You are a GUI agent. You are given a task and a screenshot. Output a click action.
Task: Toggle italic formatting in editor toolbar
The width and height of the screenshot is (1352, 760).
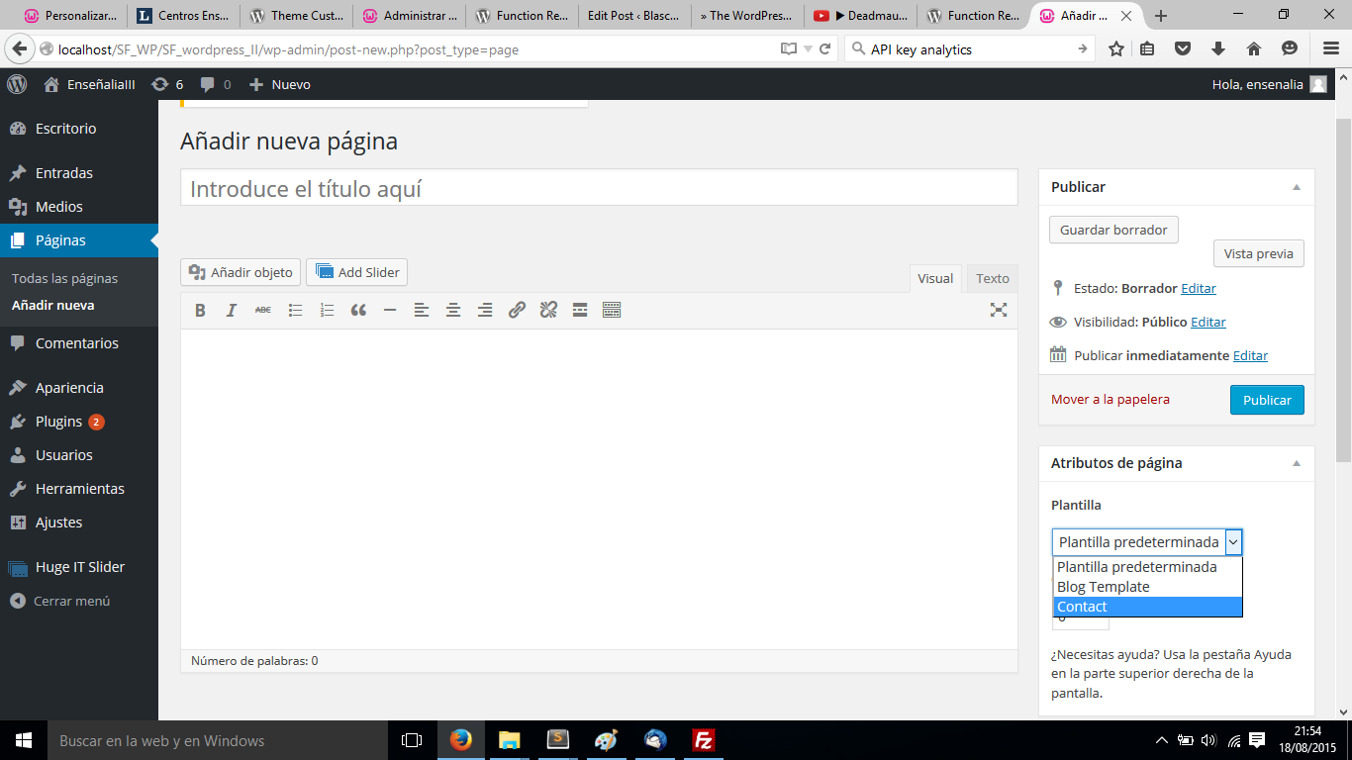coord(232,311)
